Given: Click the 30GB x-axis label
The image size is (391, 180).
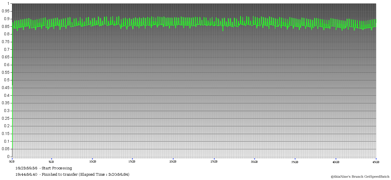Looking at the screenshot, I should 254,162.
